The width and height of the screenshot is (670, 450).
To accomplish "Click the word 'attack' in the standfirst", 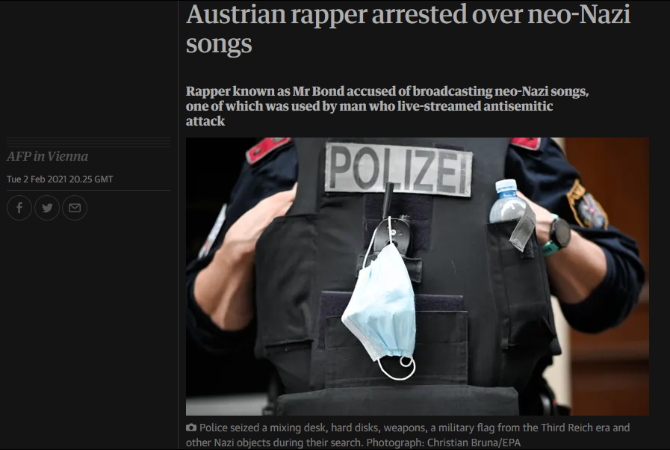I will click(x=205, y=121).
